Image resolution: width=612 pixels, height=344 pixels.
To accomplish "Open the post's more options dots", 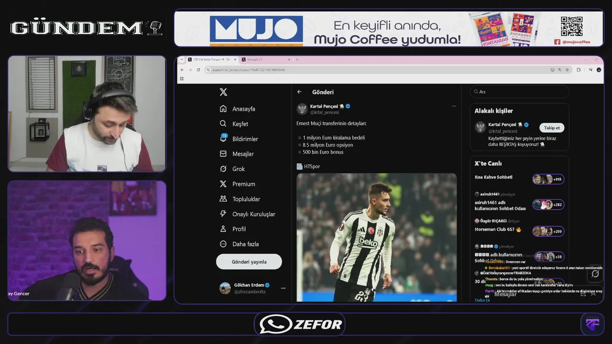I will [454, 106].
